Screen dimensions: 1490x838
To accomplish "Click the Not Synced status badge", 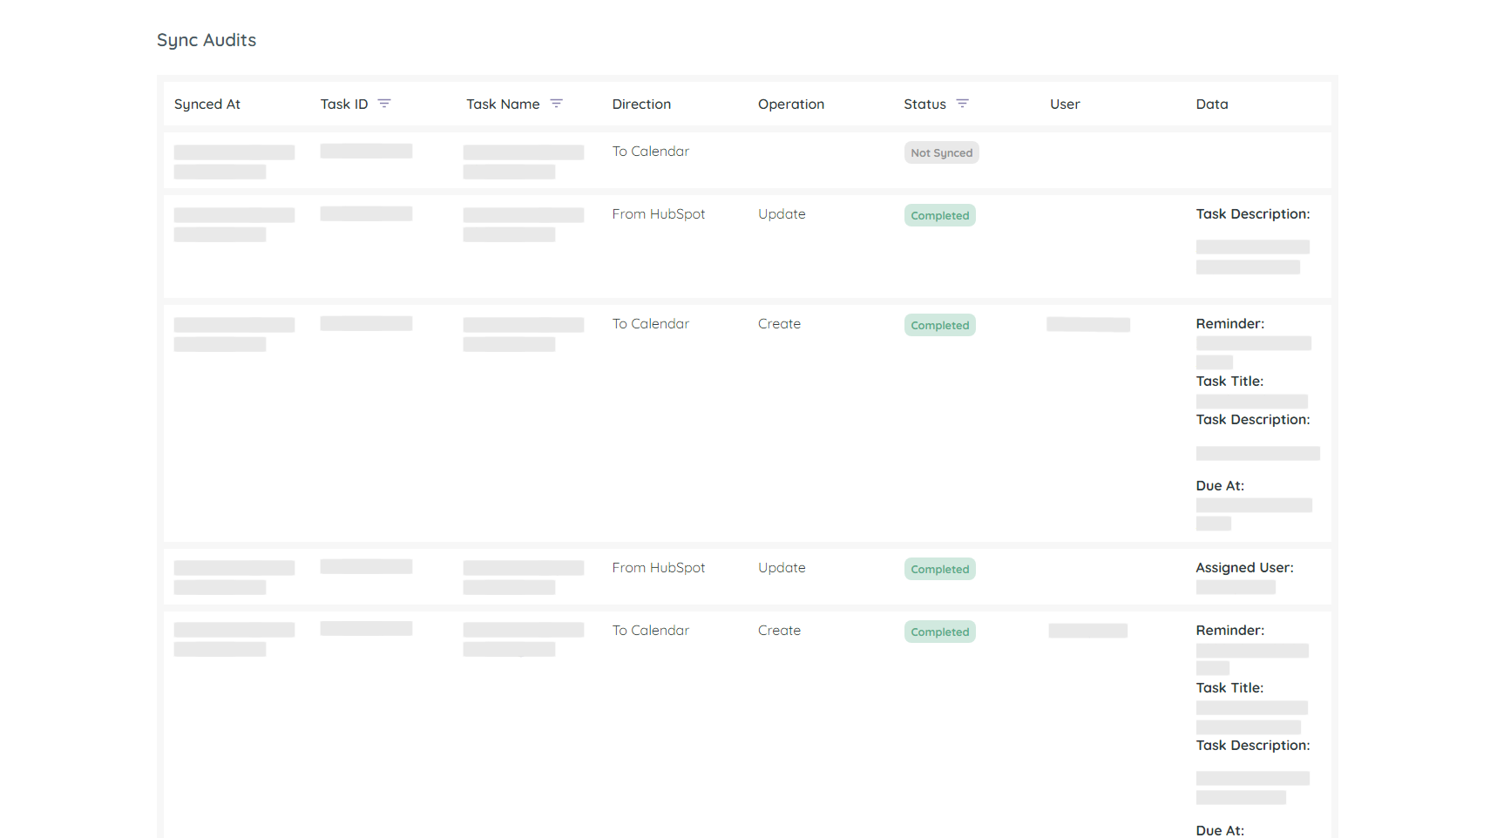I will (x=941, y=152).
